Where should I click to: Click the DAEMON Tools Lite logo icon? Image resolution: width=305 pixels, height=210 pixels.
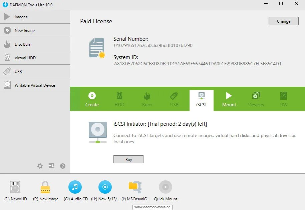[5, 5]
